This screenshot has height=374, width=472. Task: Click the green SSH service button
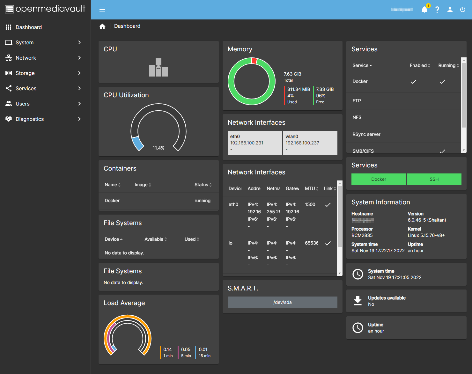[x=434, y=179]
